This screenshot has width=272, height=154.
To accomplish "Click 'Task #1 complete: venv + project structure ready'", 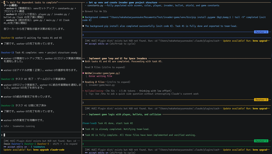I will [x=46, y=53].
